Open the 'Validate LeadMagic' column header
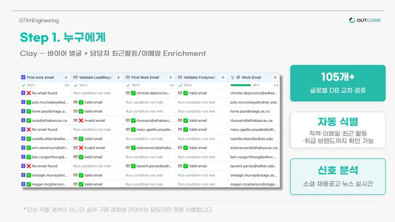 coord(97,77)
